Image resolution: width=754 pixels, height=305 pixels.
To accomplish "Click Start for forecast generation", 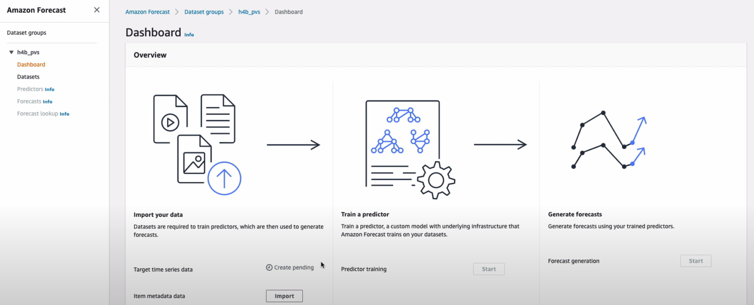I will 696,260.
